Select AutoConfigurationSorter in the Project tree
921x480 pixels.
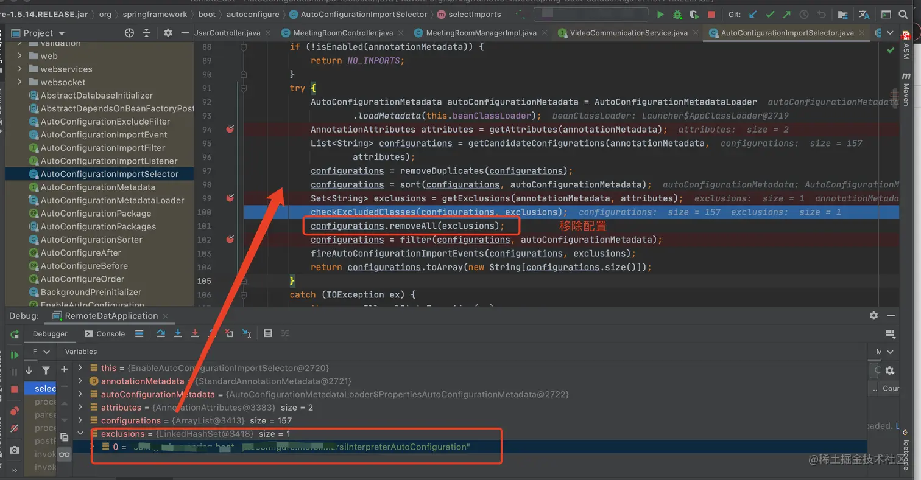coord(86,240)
